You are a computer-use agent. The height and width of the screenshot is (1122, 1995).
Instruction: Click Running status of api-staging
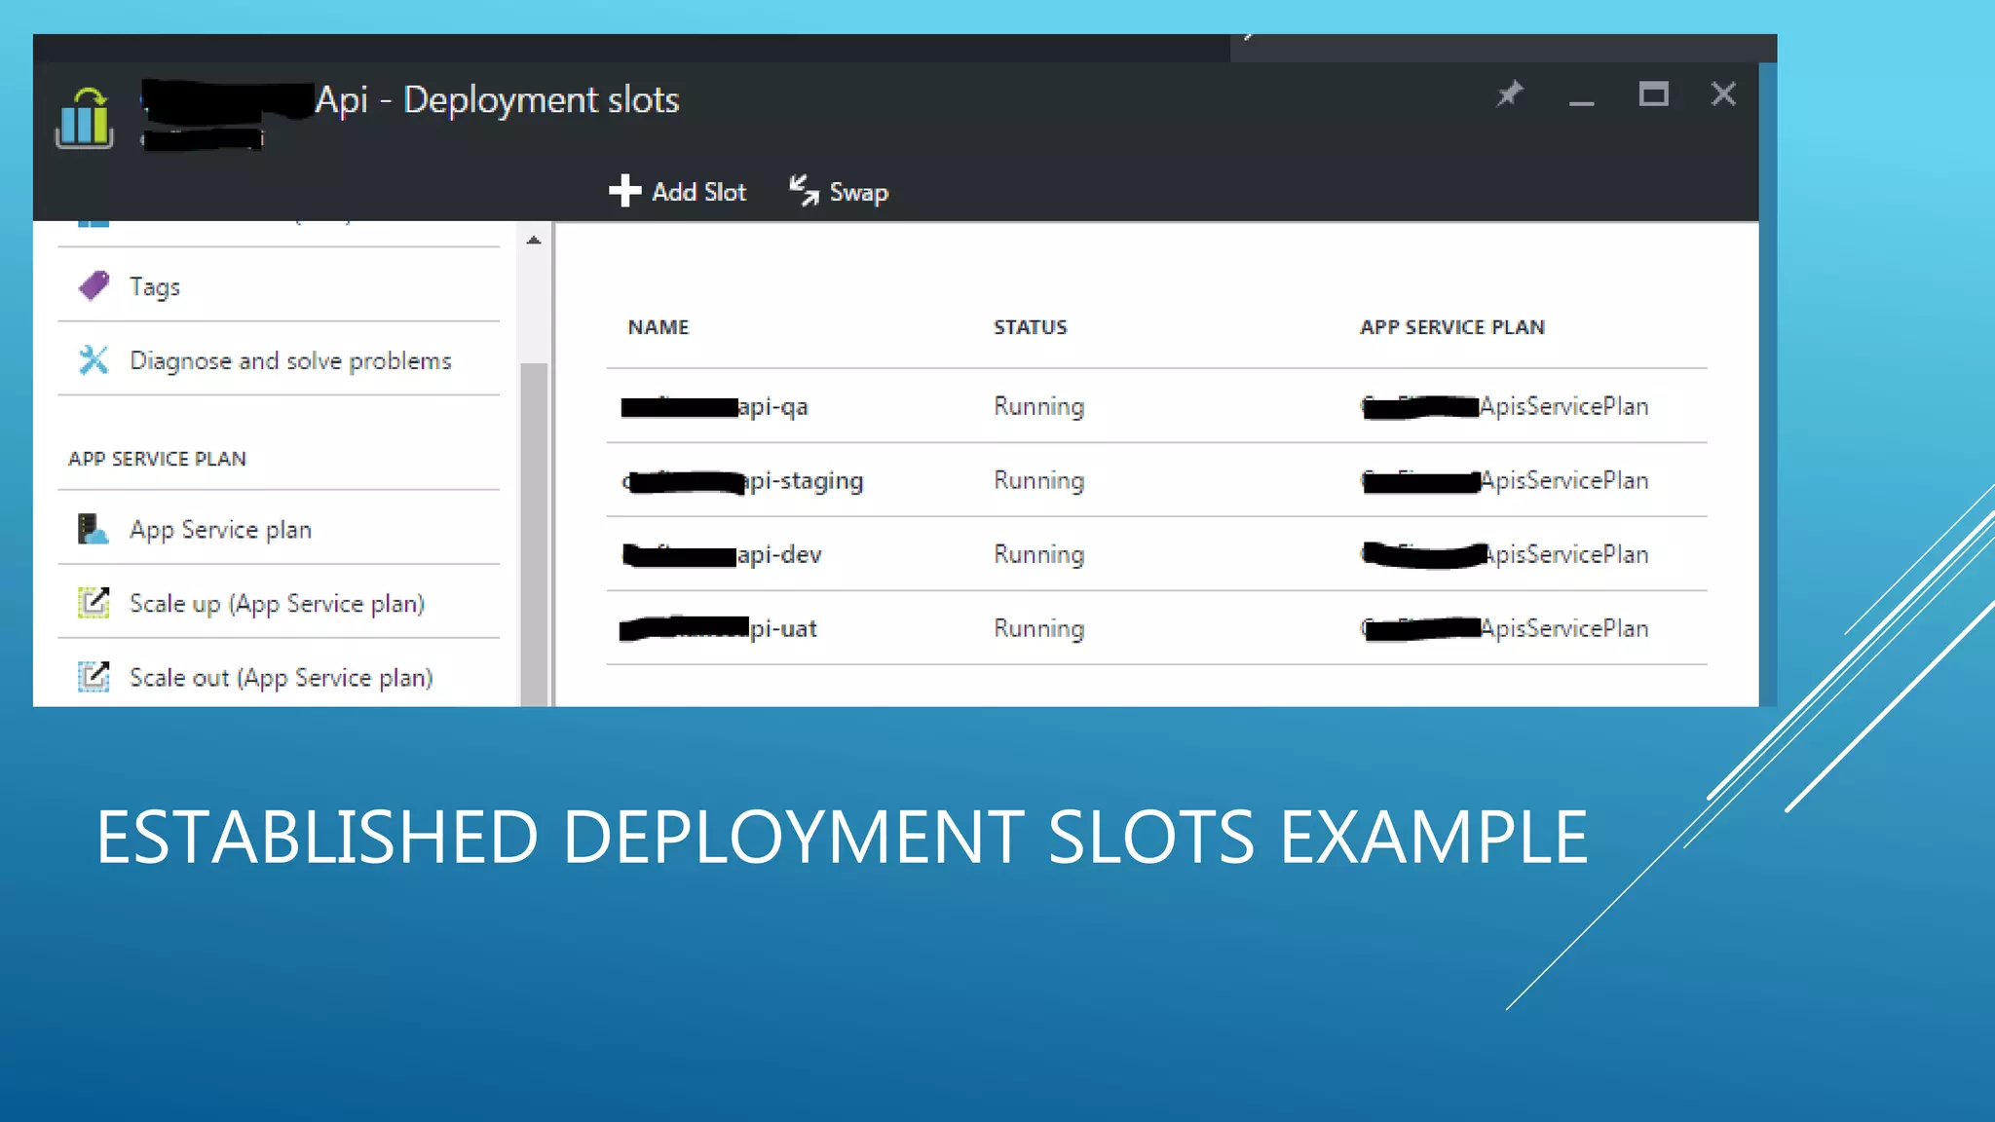point(1038,480)
